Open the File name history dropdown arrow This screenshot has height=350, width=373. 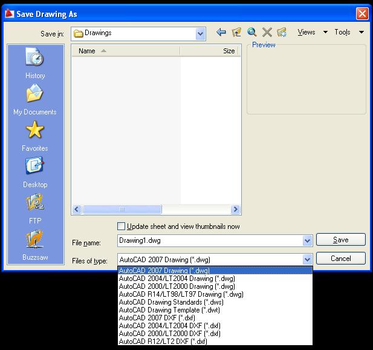307,240
